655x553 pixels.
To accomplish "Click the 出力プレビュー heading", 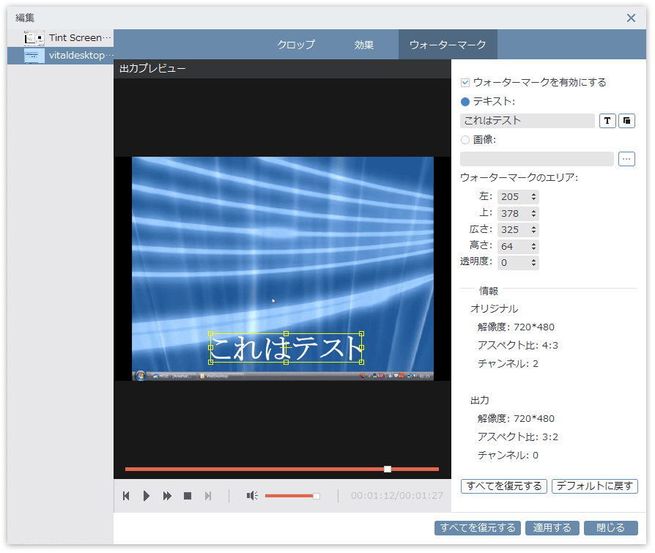I will click(x=152, y=69).
